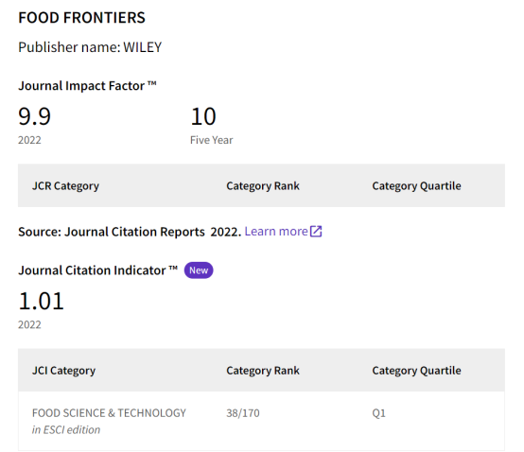
Task: Select the 1.01 citation indicator value
Action: coord(41,301)
